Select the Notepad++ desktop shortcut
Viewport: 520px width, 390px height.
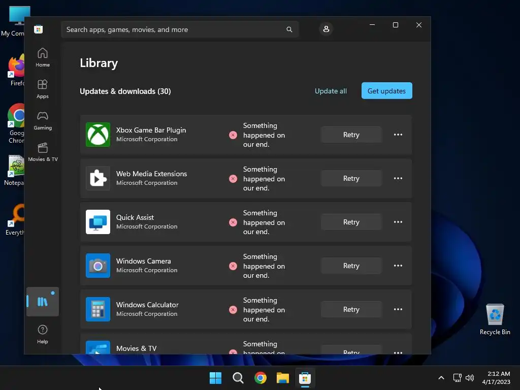(x=15, y=171)
